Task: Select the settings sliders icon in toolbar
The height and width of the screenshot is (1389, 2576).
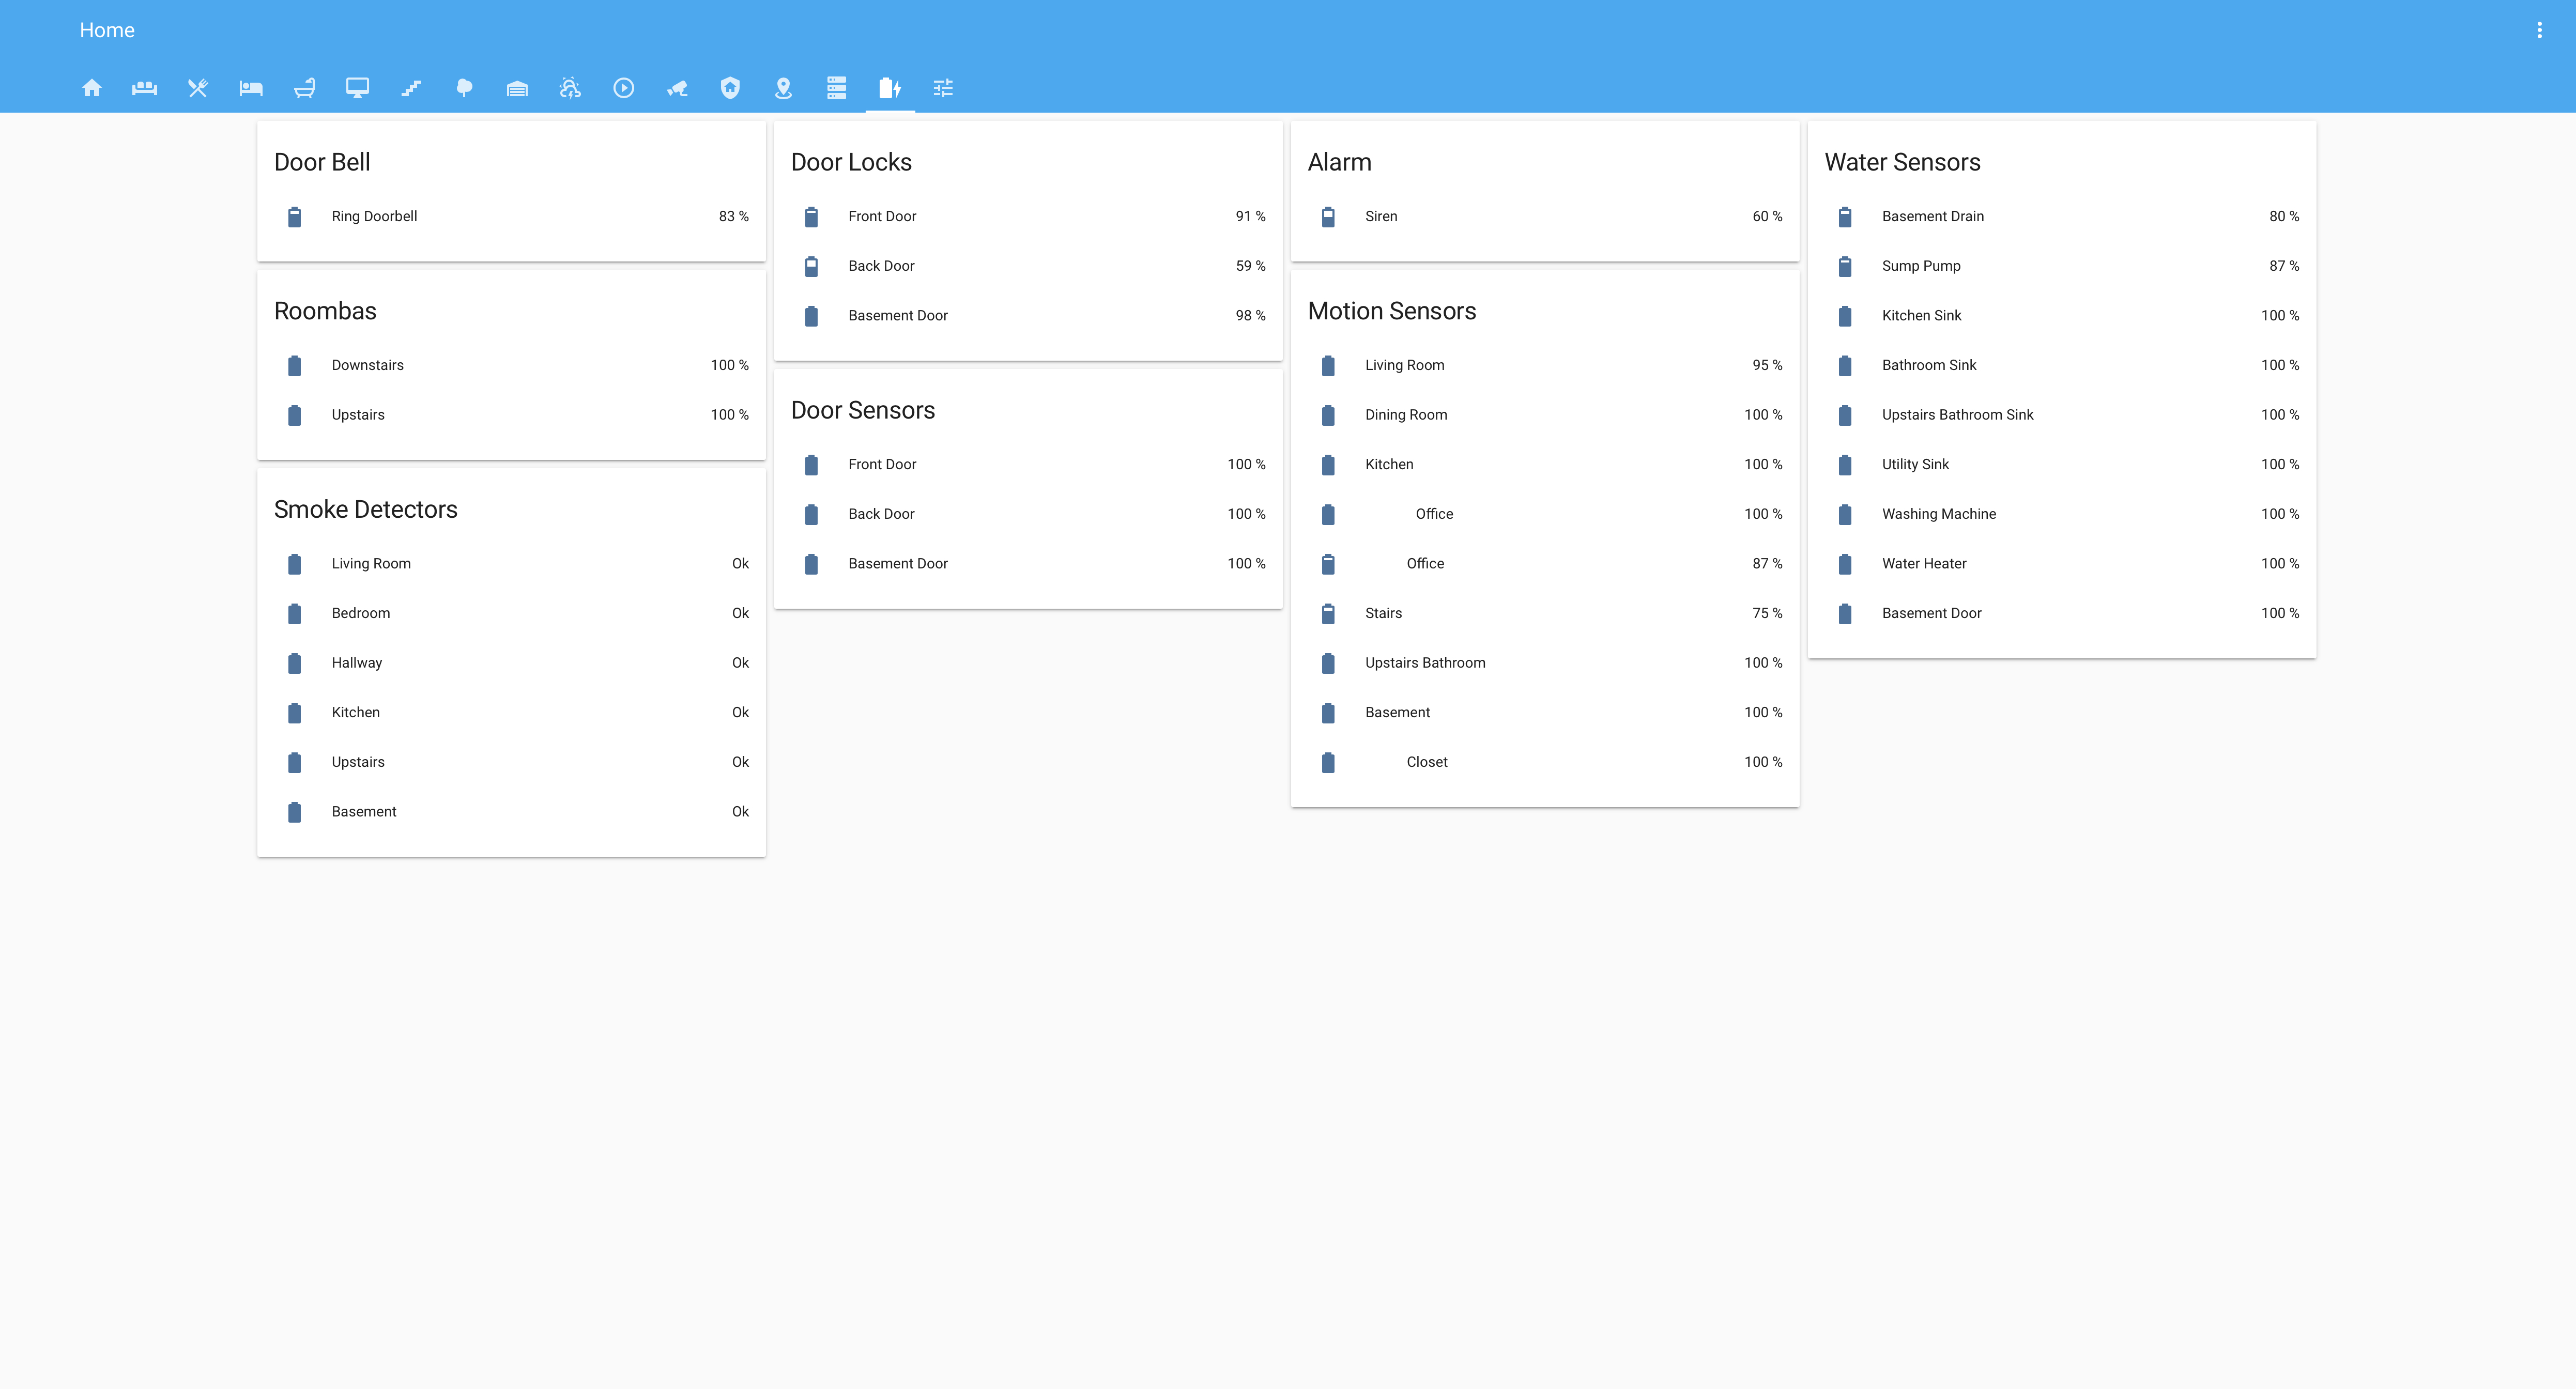Action: pyautogui.click(x=942, y=87)
